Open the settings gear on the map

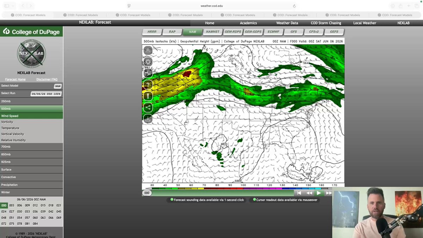coord(148,62)
